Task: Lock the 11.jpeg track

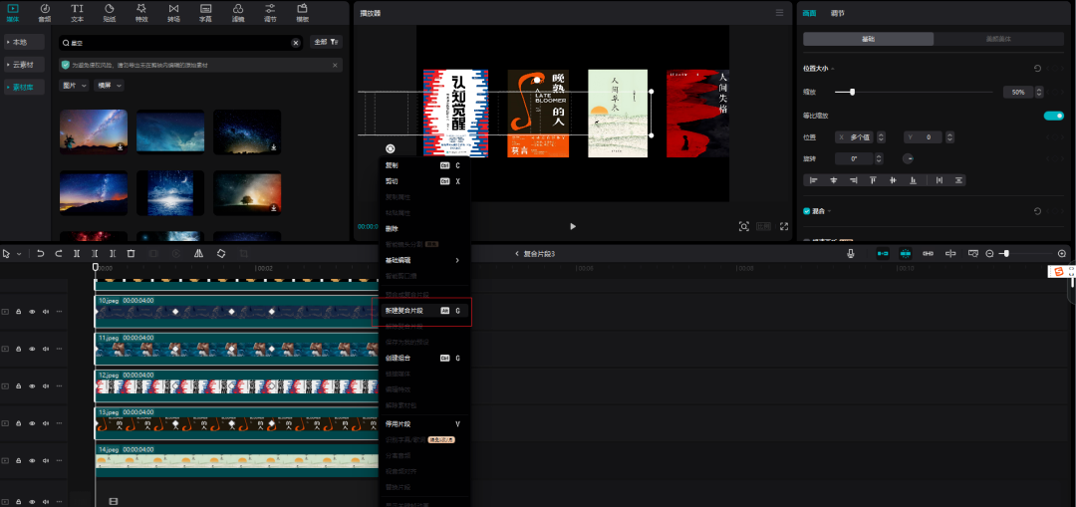Action: click(x=19, y=349)
